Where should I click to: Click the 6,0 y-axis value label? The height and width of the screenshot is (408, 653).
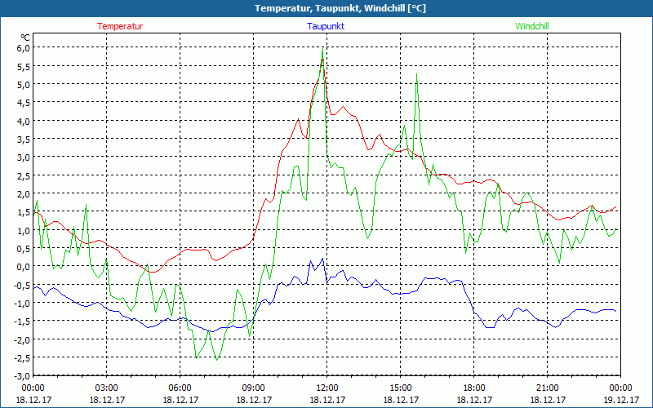[23, 47]
